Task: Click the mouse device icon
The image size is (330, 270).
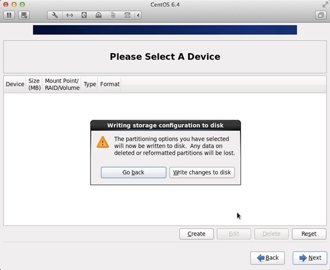Action: tap(113, 15)
